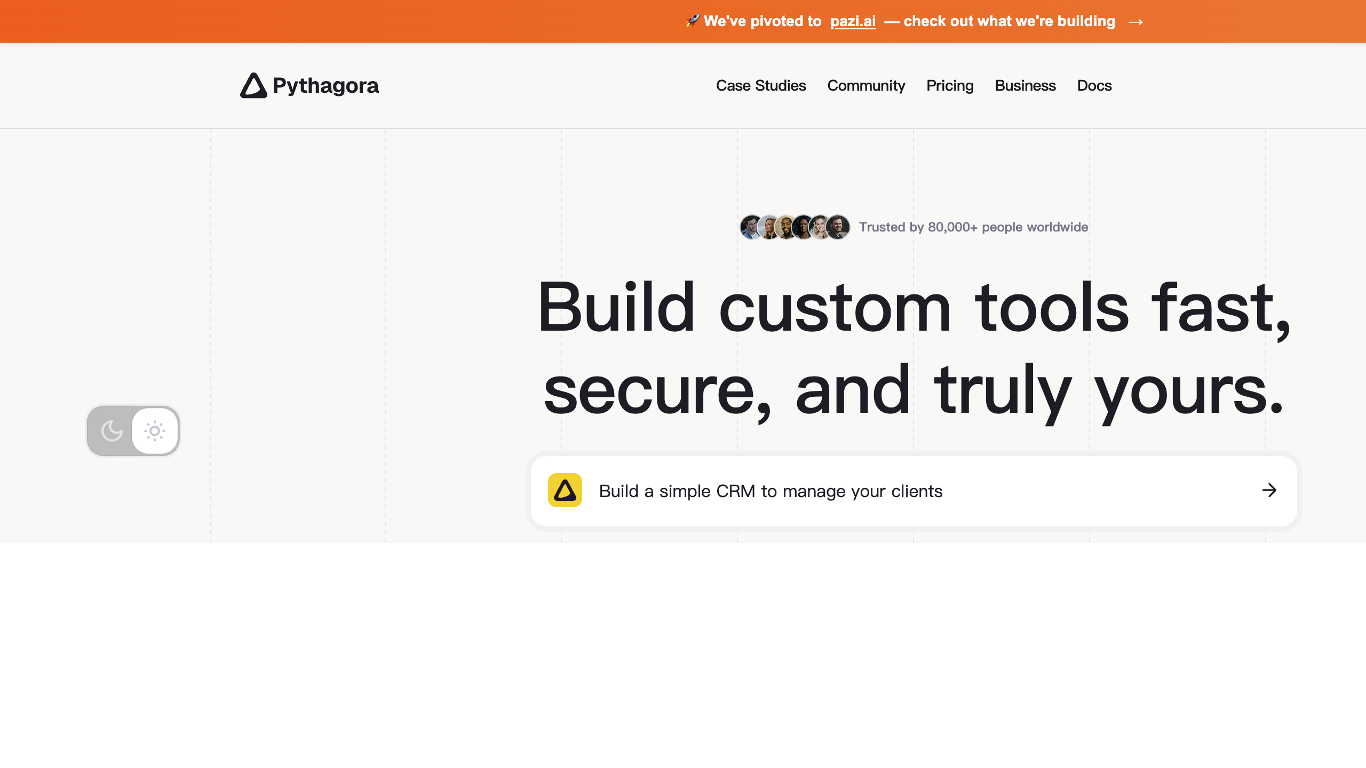The width and height of the screenshot is (1366, 768).
Task: Click the arrow at the banner's end
Action: click(x=1135, y=22)
